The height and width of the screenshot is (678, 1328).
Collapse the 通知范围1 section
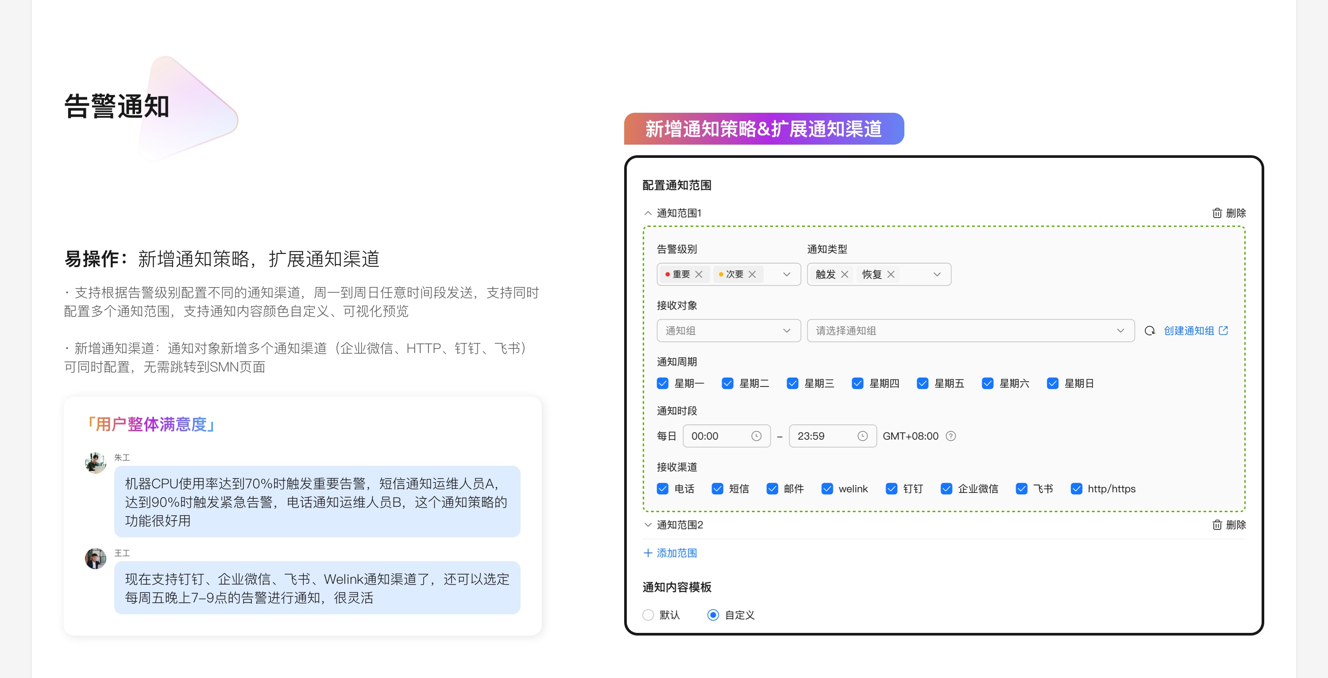pos(648,213)
